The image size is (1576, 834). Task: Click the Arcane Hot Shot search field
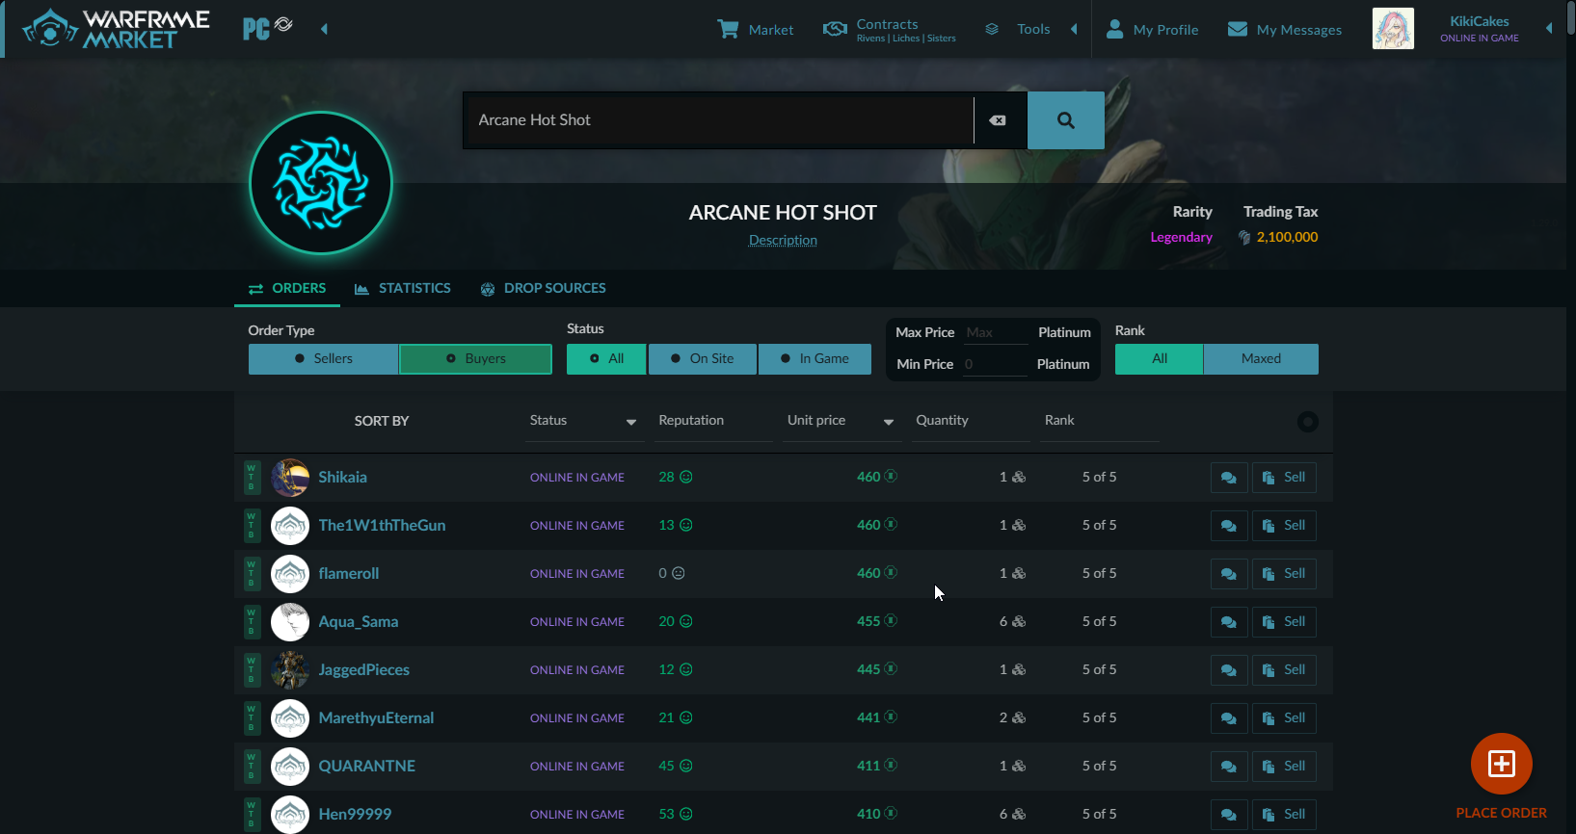coord(718,120)
